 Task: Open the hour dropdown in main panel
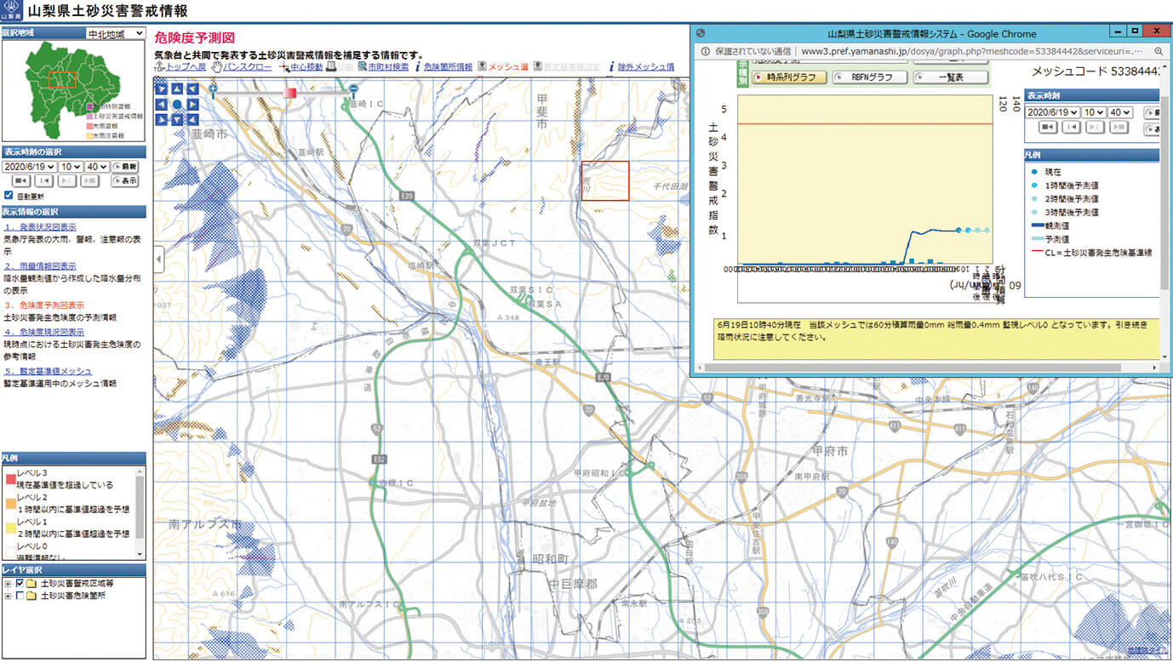coord(71,167)
